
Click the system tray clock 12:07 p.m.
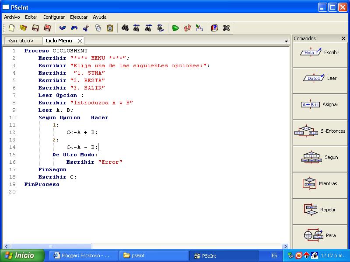(x=332, y=255)
